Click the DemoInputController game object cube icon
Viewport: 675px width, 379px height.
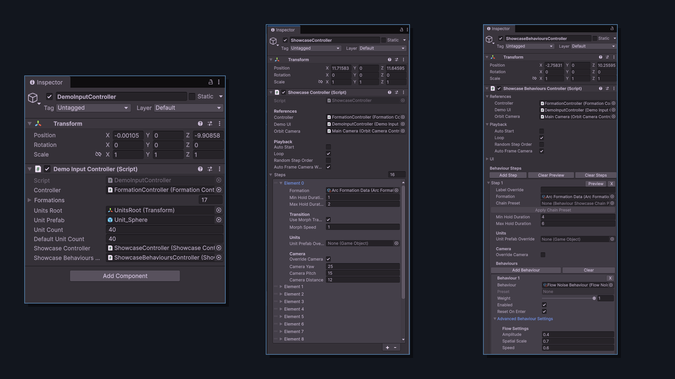point(33,98)
